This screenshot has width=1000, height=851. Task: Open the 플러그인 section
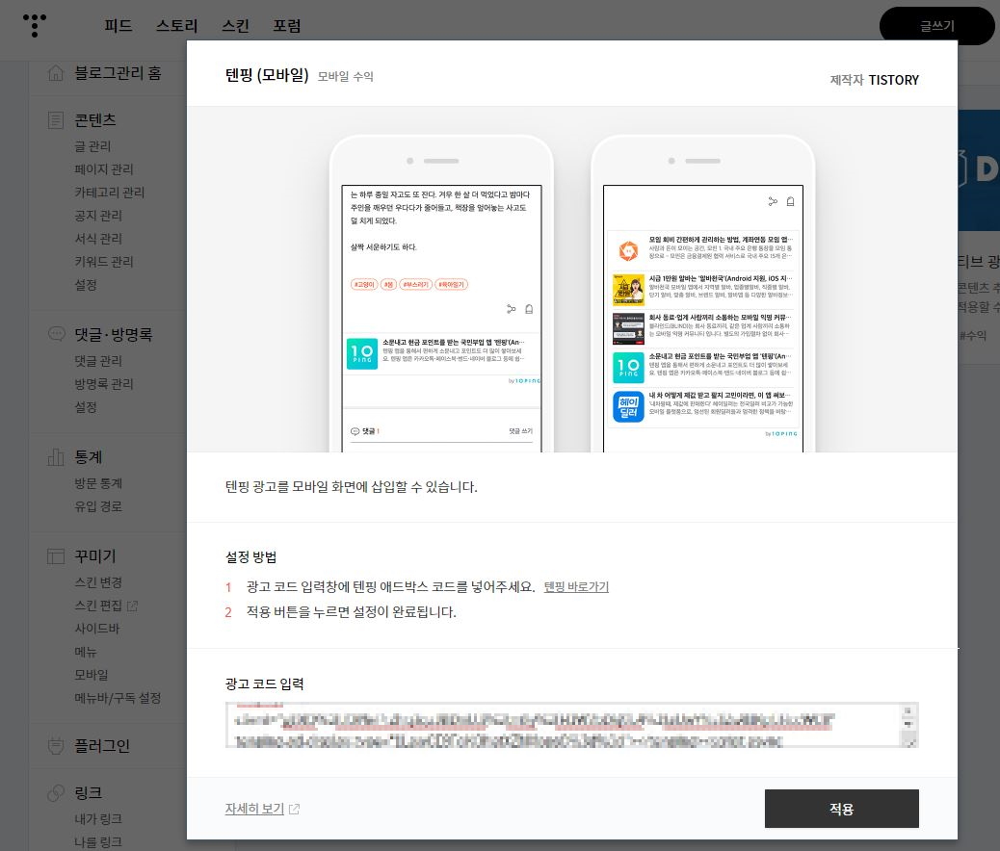[x=102, y=745]
